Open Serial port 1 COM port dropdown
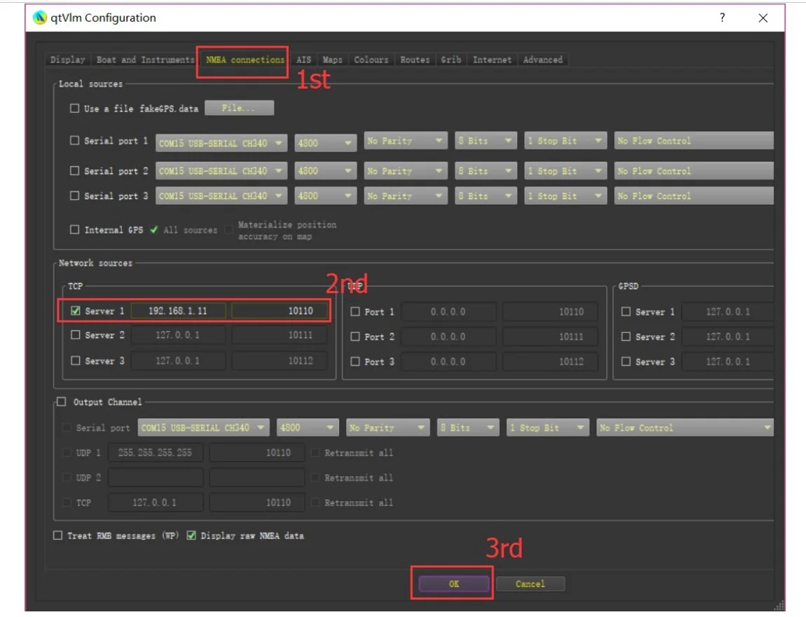The image size is (806, 617). [221, 142]
